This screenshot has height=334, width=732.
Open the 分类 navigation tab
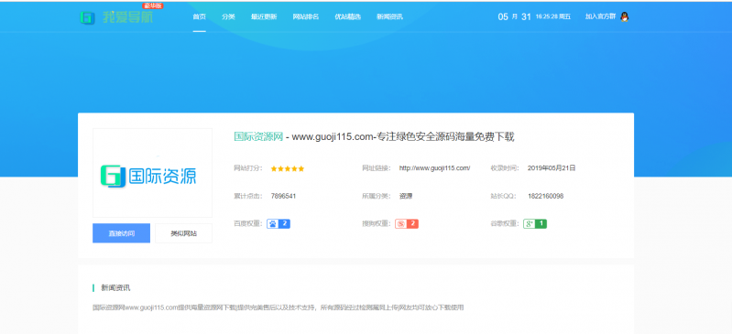[228, 16]
